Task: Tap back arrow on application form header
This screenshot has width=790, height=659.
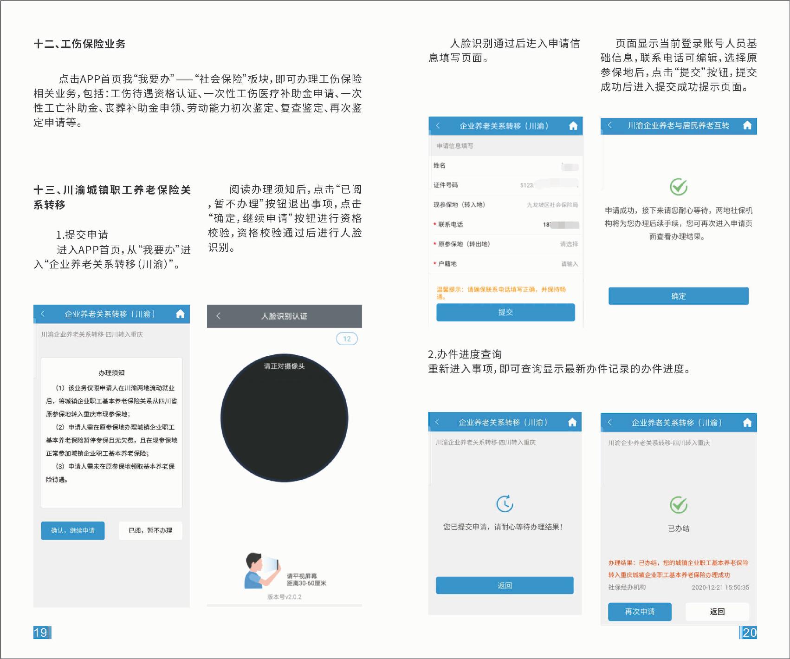Action: click(438, 126)
